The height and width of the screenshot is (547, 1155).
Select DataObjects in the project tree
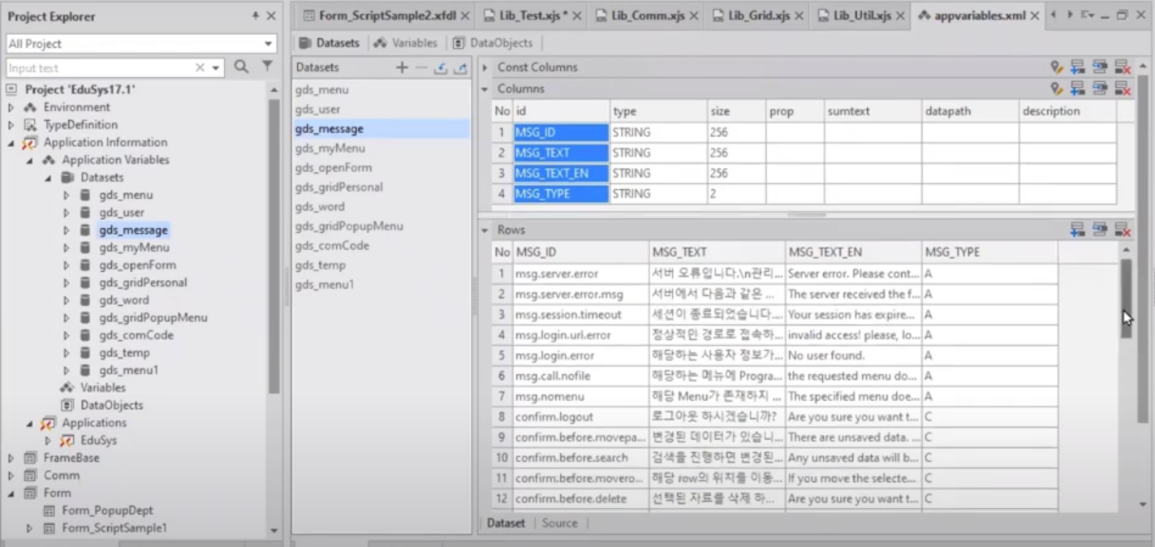click(111, 405)
